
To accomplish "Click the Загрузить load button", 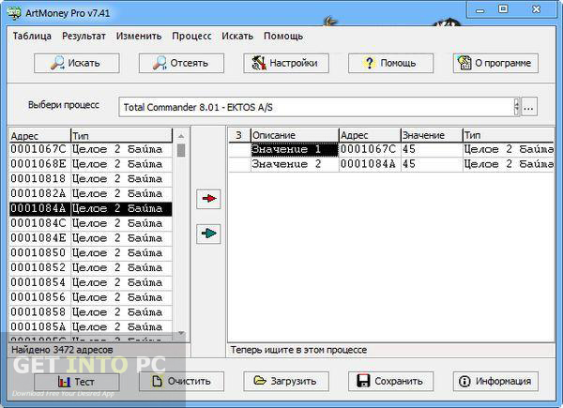I will click(x=286, y=382).
